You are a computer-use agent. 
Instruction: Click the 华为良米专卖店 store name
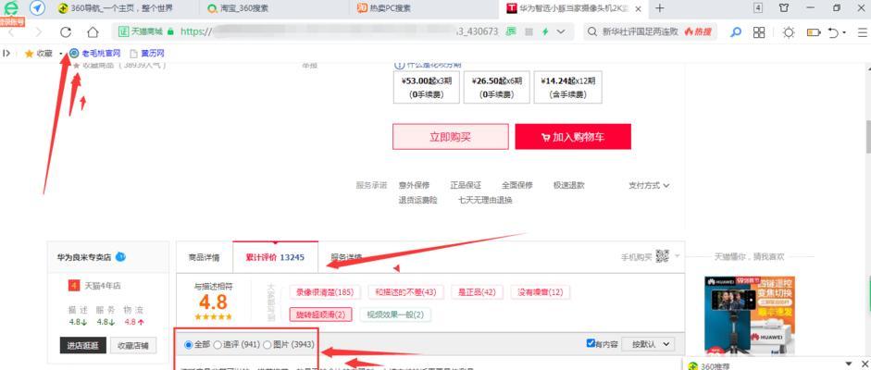[84, 257]
